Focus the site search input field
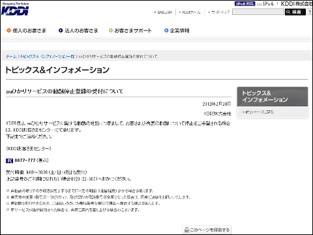 pyautogui.click(x=258, y=12)
